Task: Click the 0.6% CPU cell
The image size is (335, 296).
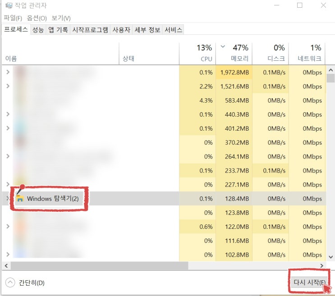Action: click(x=197, y=227)
